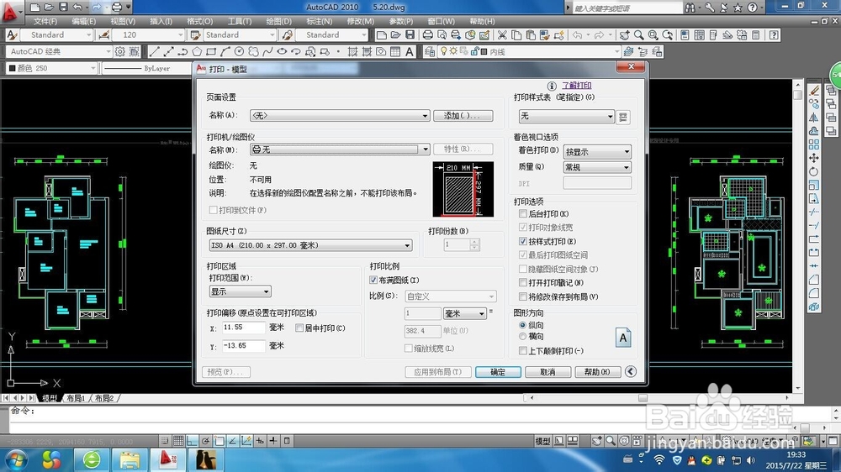Toggle the 按样式打印 checkbox
Screen dimensions: 841x472
pos(523,242)
